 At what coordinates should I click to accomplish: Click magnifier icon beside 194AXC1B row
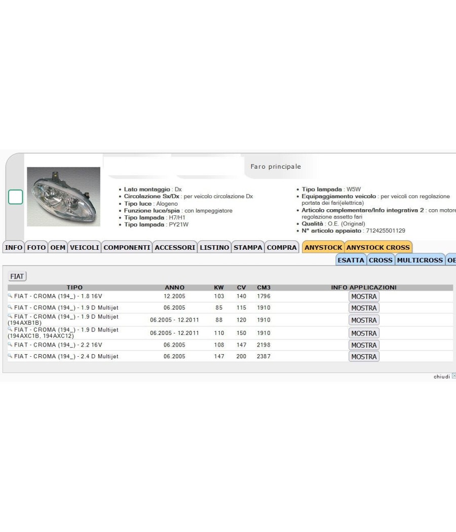(x=10, y=329)
